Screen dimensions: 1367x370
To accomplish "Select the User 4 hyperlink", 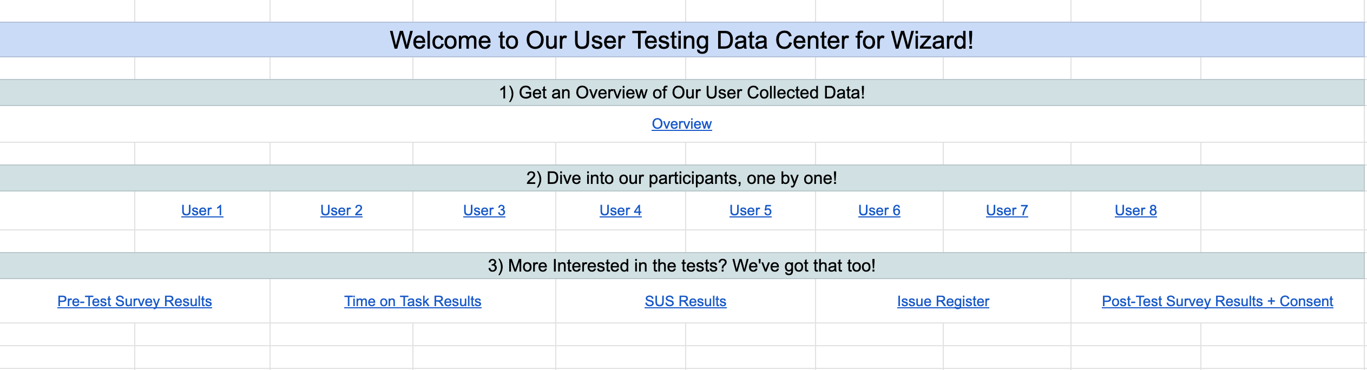I will [x=620, y=210].
